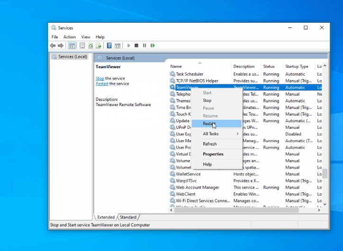Minimize the Services window

[x=290, y=27]
